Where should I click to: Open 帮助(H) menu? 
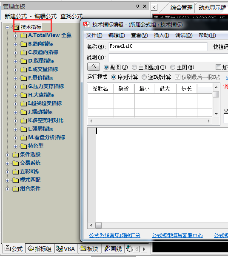(x=207, y=35)
